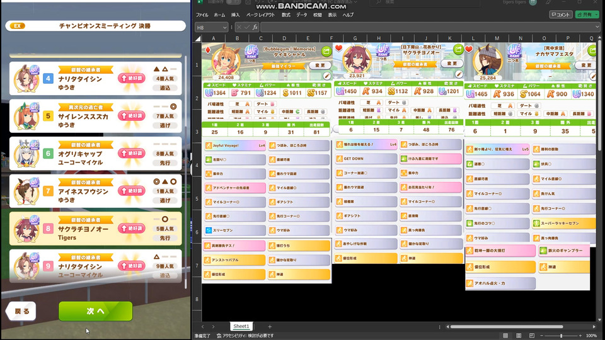Select column header H
This screenshot has width=605, height=340.
[x=379, y=38]
